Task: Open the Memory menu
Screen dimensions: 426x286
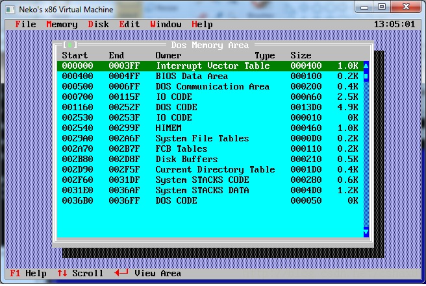Action: point(62,24)
